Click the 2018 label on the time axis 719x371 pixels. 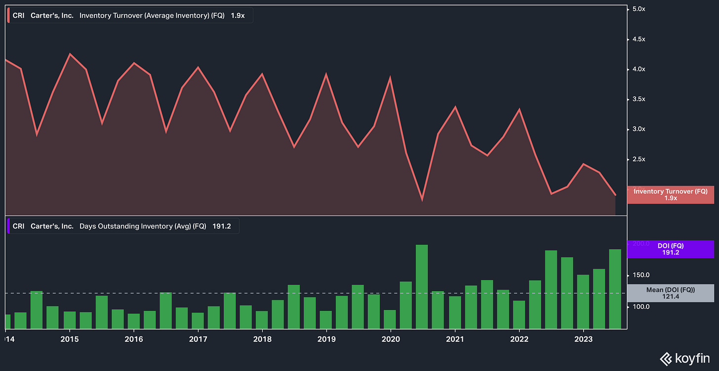pyautogui.click(x=262, y=339)
